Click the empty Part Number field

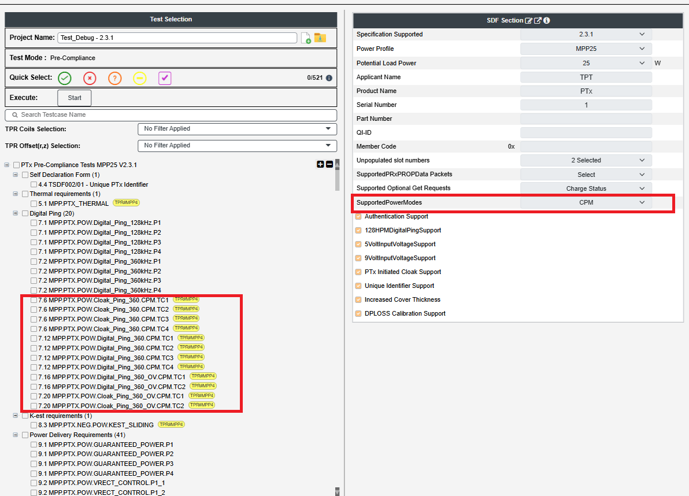[x=586, y=119]
